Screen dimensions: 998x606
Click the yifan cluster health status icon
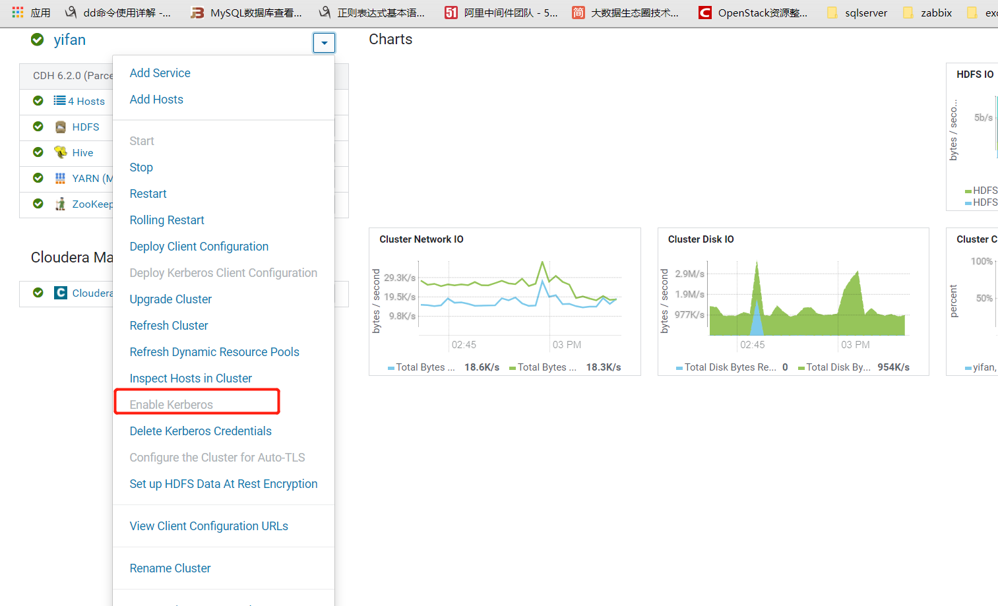point(38,40)
